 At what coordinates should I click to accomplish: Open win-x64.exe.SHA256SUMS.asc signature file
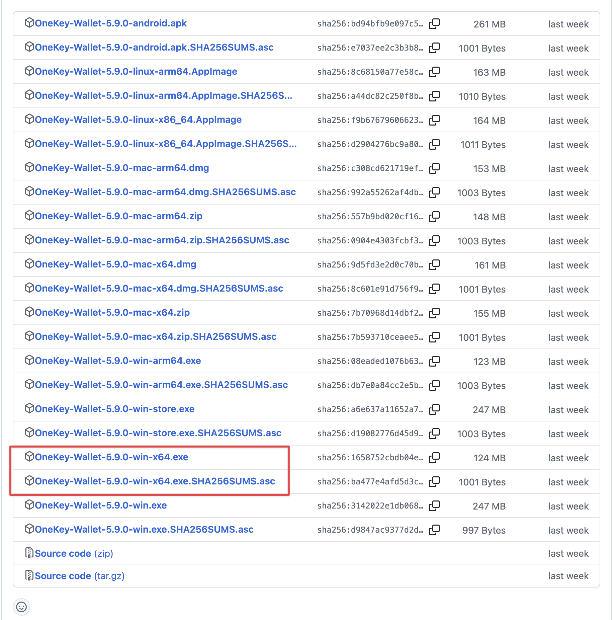click(155, 481)
